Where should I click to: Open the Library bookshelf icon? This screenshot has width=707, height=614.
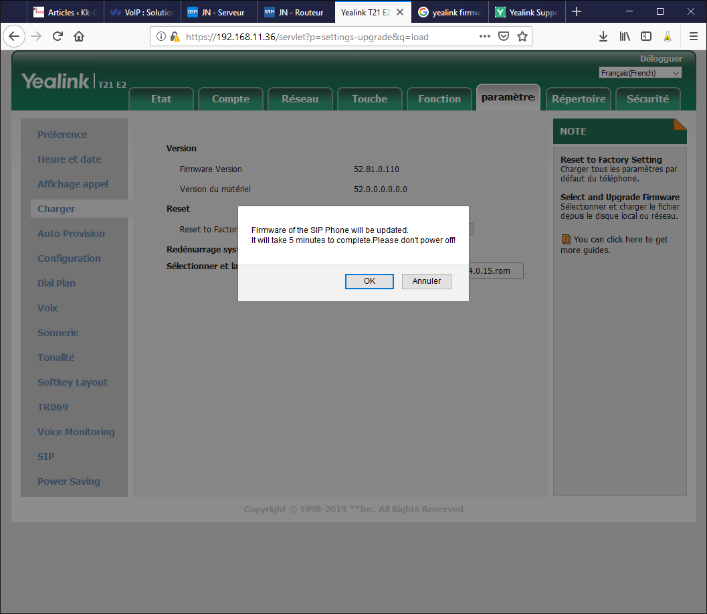(x=625, y=37)
